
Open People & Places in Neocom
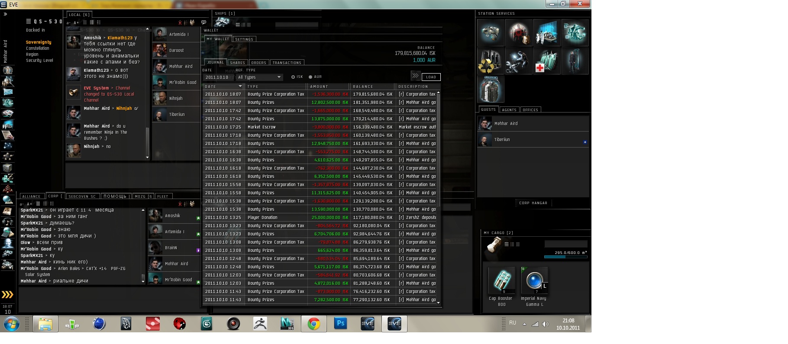pos(7,81)
